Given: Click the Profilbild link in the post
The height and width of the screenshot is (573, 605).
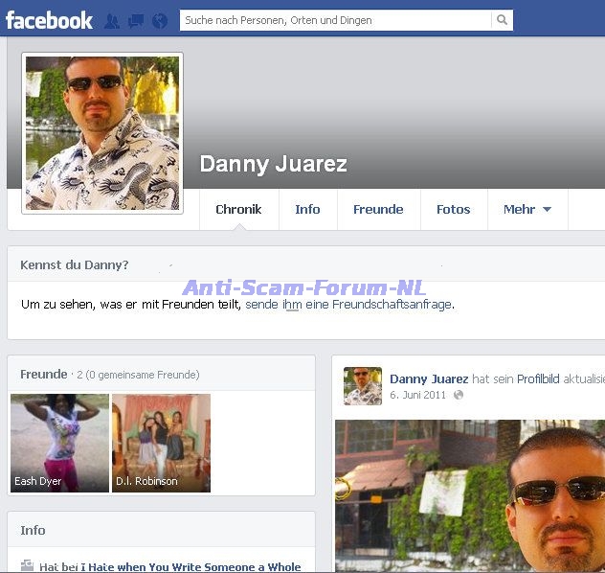Looking at the screenshot, I should coord(538,379).
